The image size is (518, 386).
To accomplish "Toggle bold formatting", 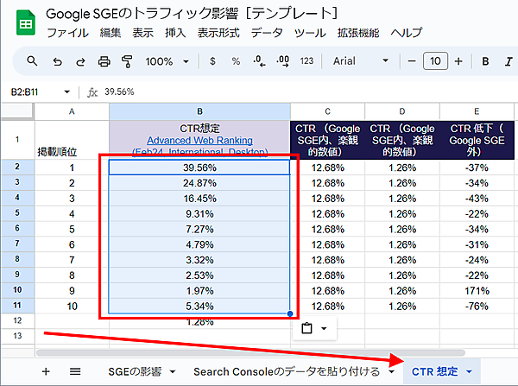I will tap(485, 61).
